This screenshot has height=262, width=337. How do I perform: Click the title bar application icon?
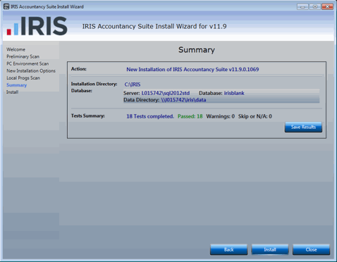(x=6, y=6)
